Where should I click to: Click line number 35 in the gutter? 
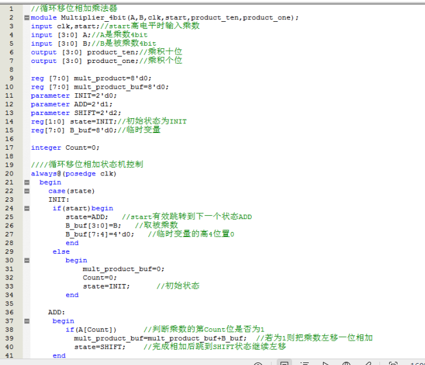click(x=9, y=304)
